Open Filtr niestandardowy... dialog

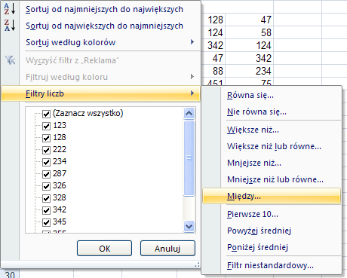tap(272, 265)
